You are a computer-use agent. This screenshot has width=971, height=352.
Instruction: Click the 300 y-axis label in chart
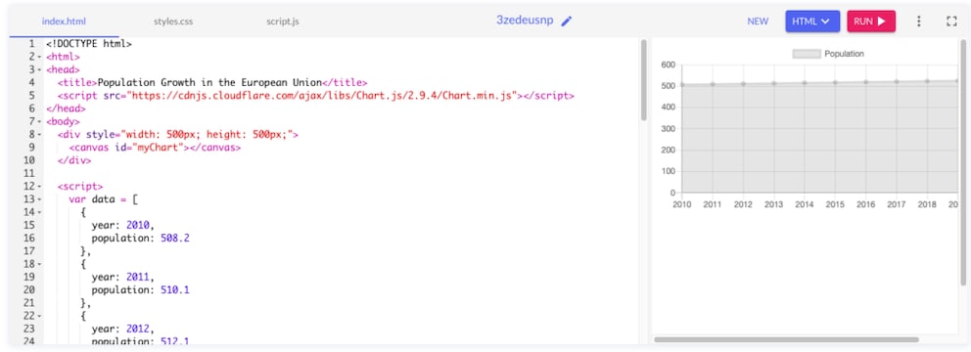(668, 129)
